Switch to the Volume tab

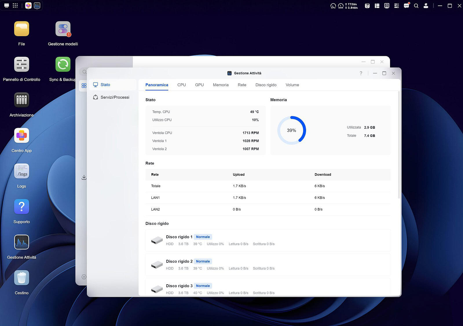(x=292, y=85)
